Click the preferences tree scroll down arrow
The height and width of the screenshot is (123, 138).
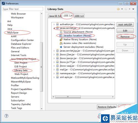coord(42,109)
